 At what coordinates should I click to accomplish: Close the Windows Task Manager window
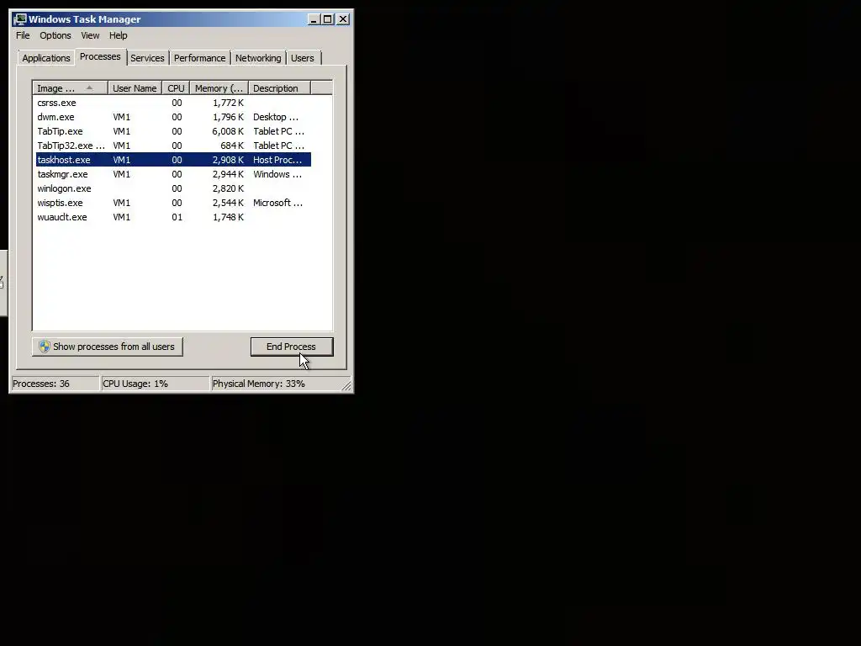(343, 19)
